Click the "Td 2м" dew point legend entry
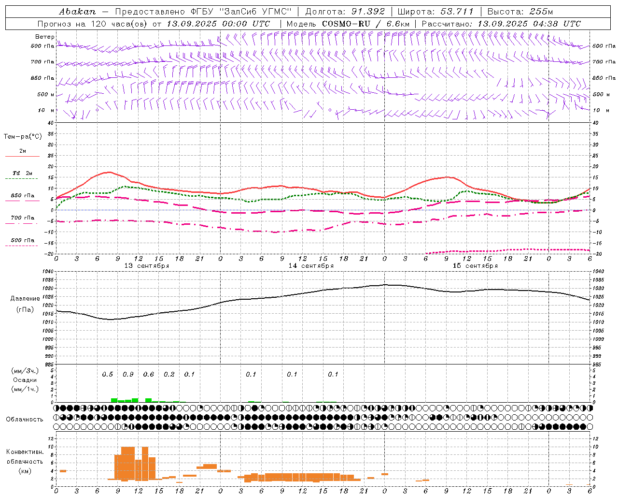 pos(23,173)
